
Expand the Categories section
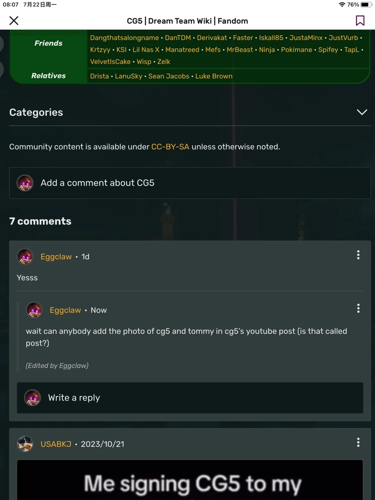[362, 112]
